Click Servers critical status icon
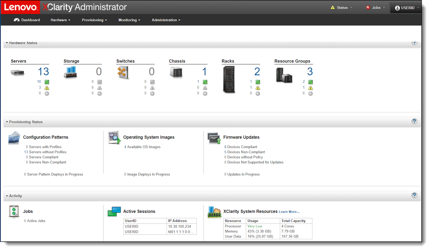430x250 pixels. (47, 93)
